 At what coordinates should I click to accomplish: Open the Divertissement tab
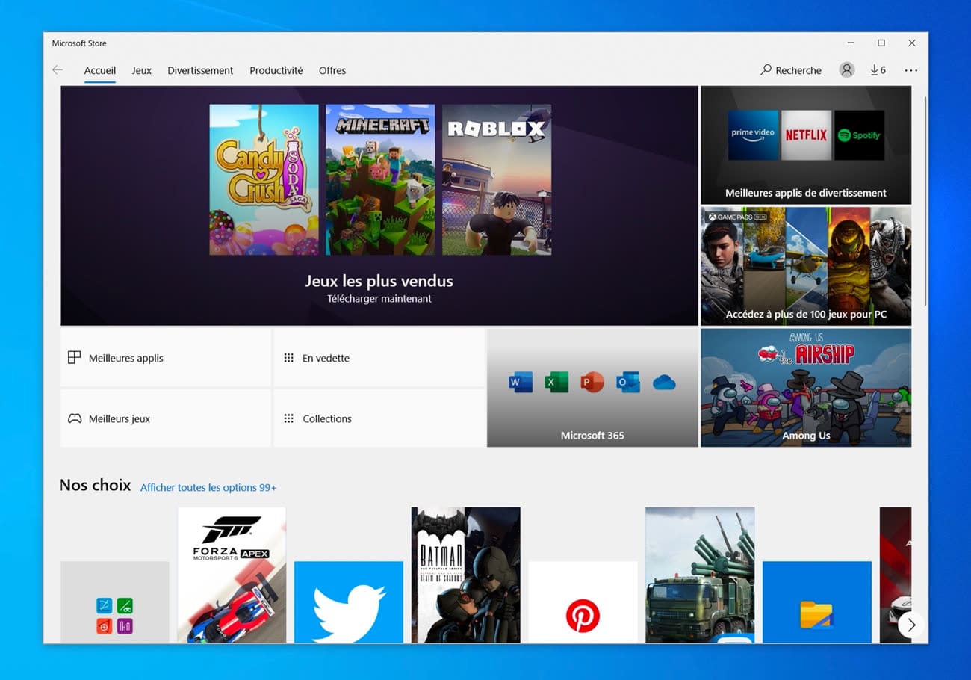coord(200,70)
